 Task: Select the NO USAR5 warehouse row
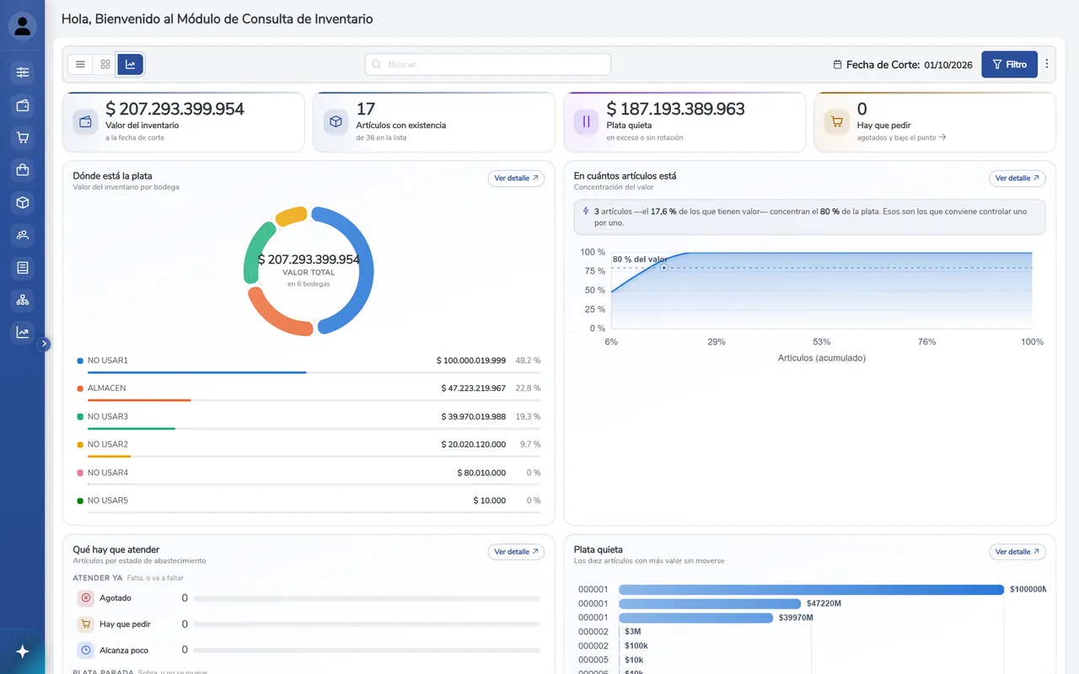click(x=309, y=504)
